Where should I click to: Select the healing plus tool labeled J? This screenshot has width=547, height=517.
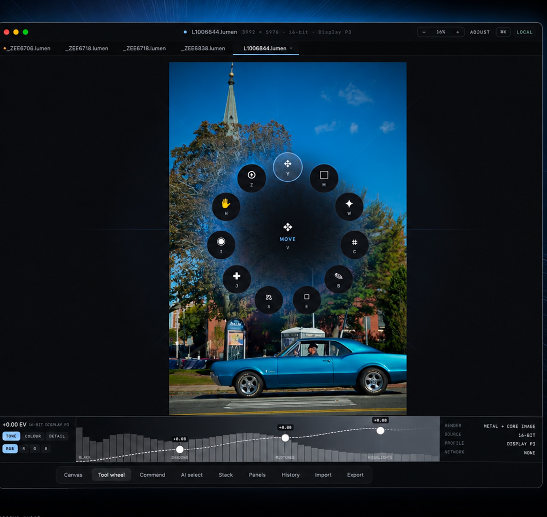[237, 279]
